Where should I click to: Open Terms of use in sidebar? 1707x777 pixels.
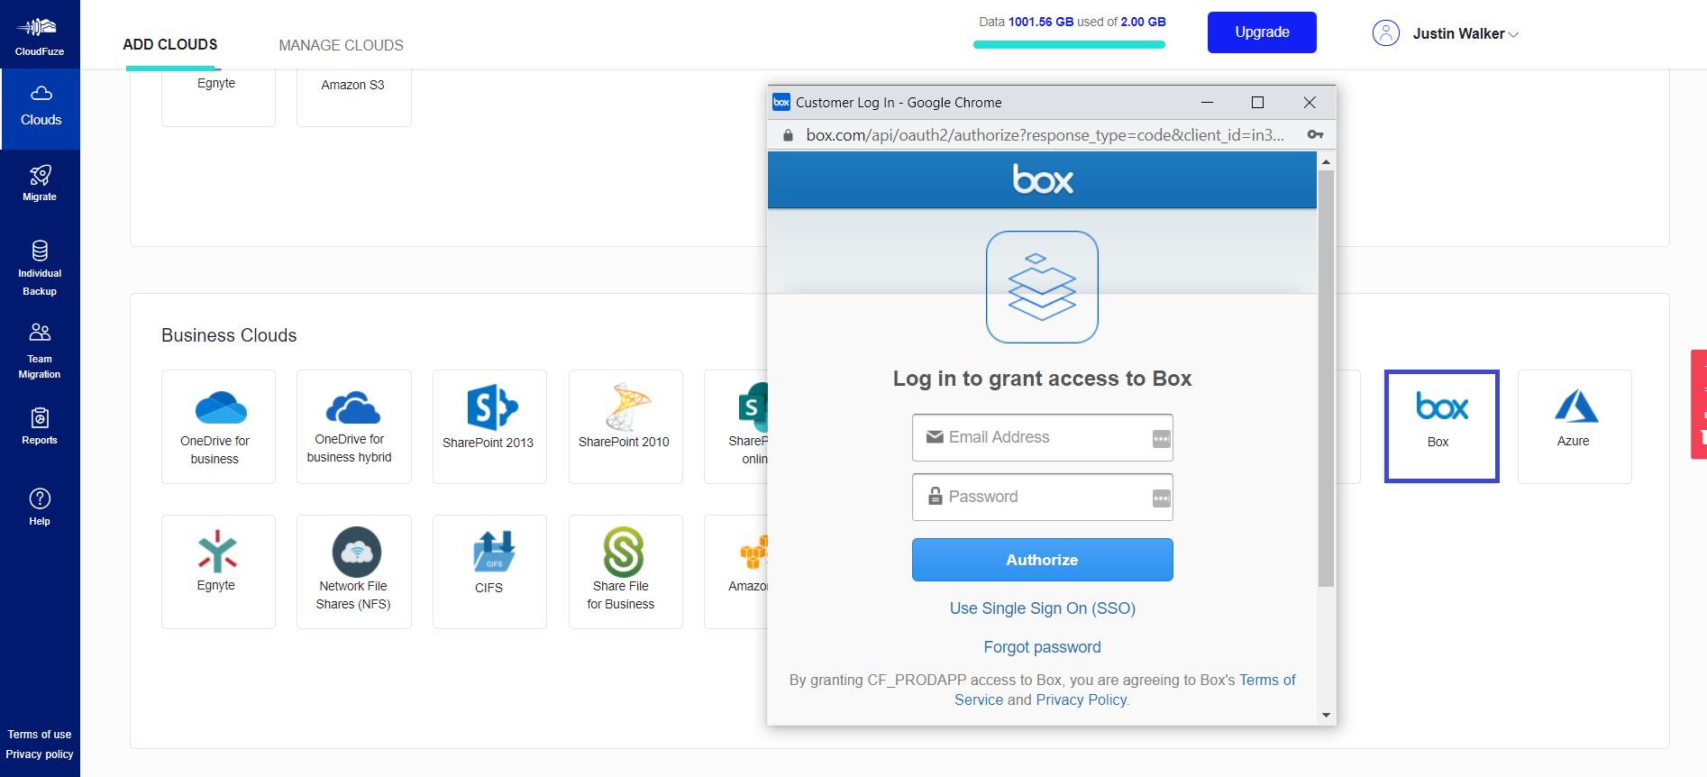point(40,735)
